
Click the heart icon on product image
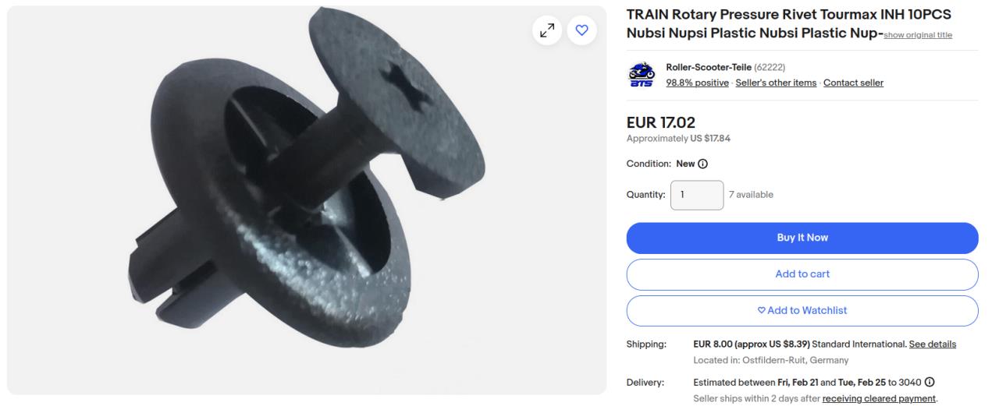pyautogui.click(x=581, y=30)
